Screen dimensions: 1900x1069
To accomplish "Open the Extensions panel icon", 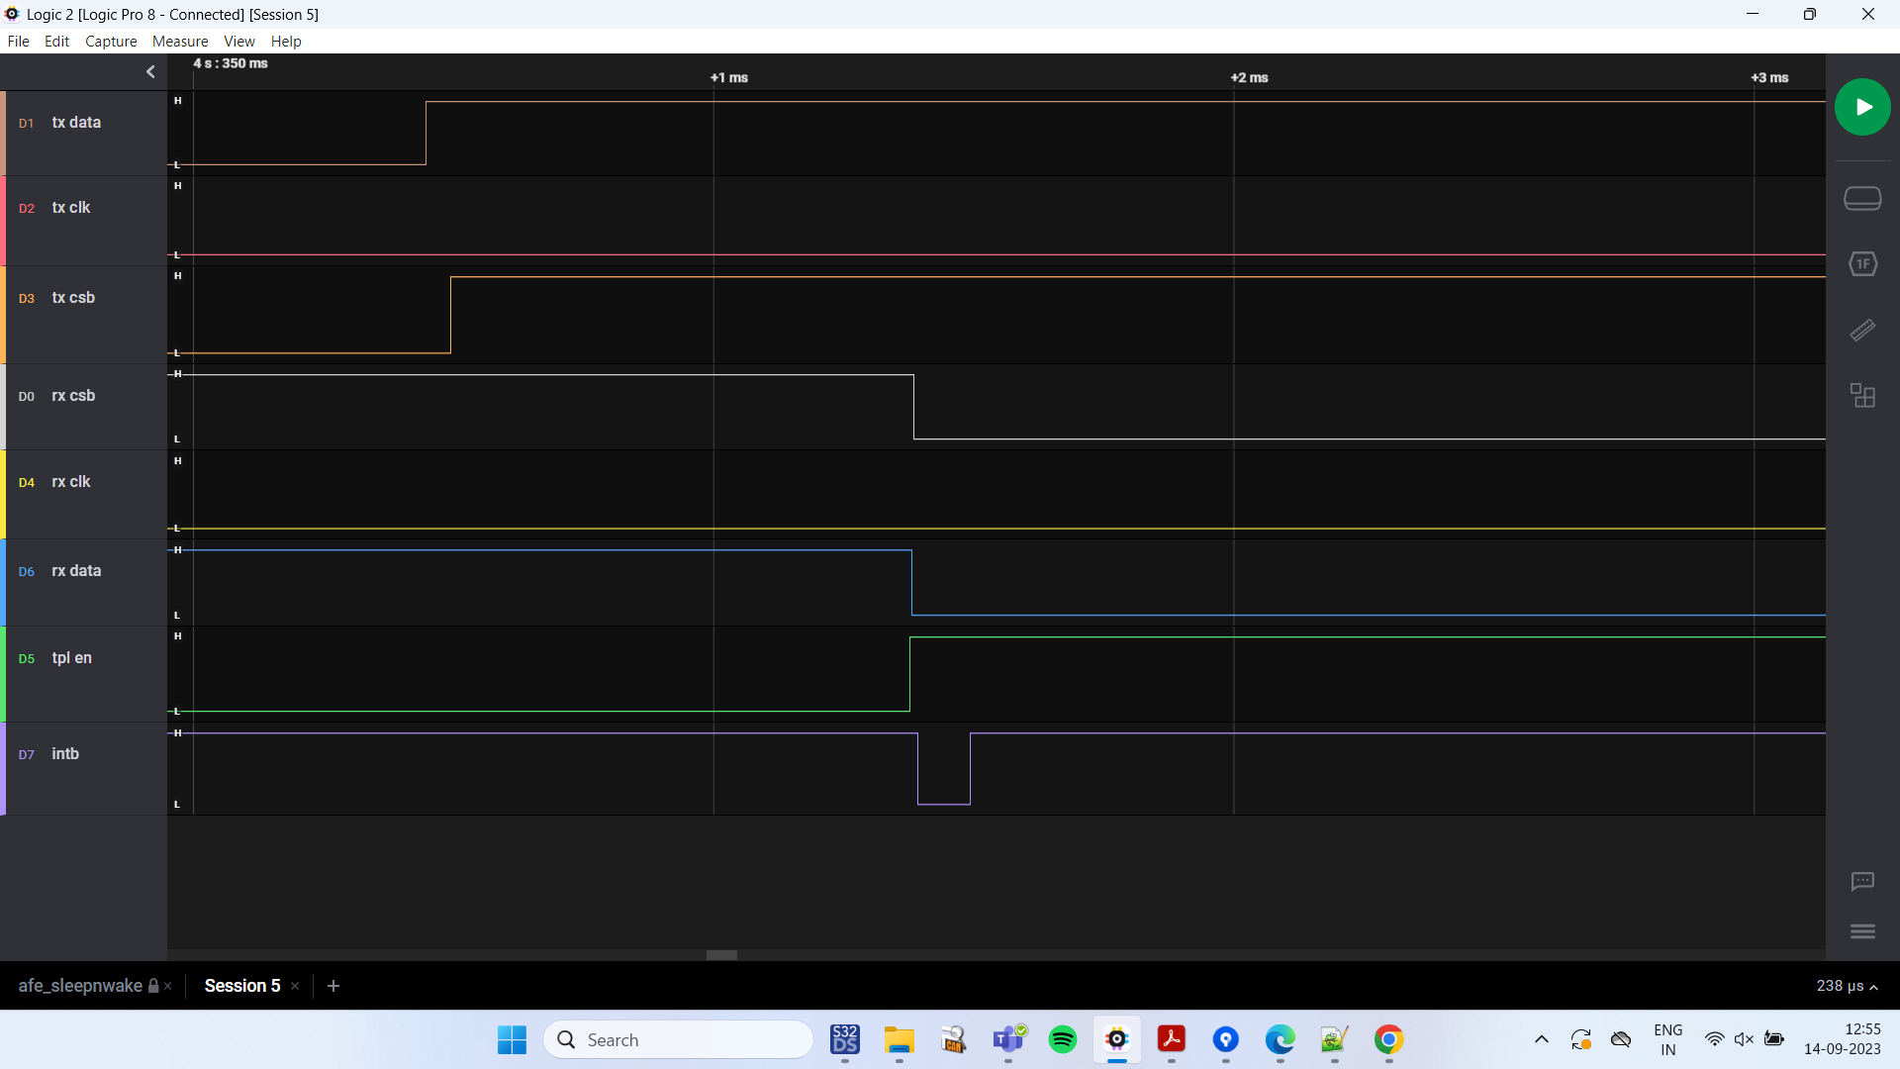I will pyautogui.click(x=1862, y=396).
